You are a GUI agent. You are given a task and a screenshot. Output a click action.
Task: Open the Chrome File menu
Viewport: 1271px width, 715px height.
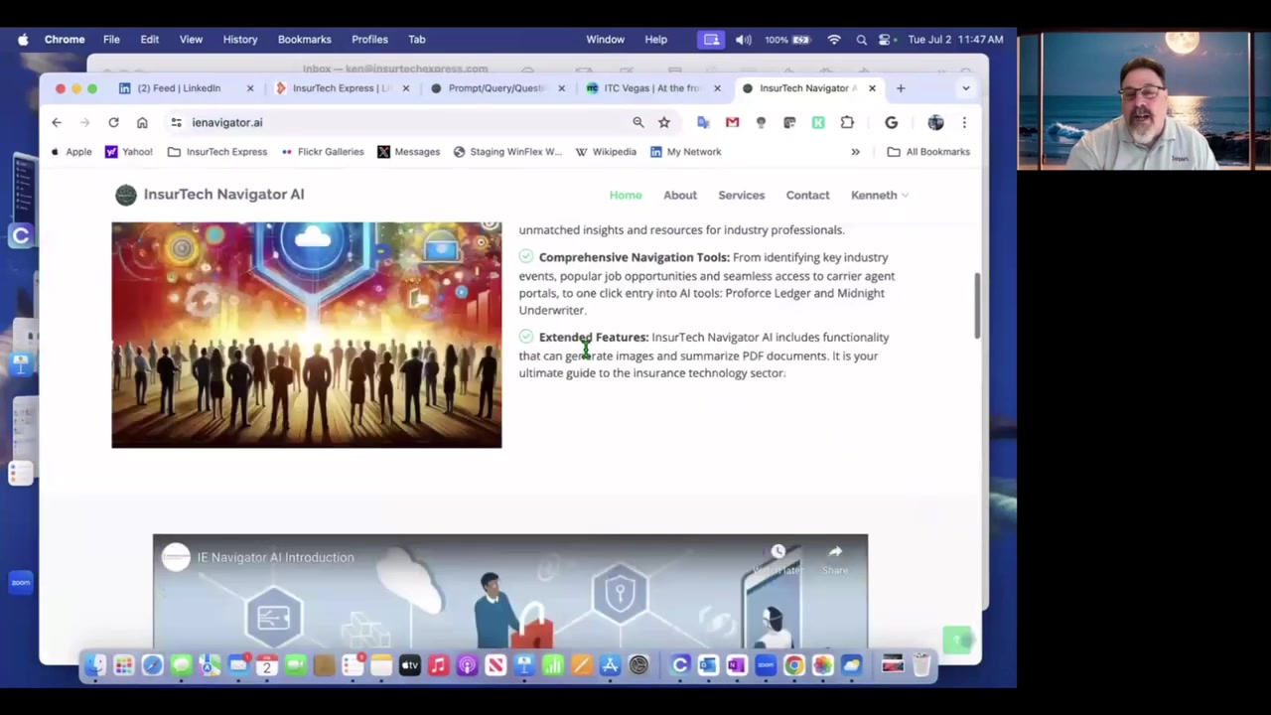[x=111, y=40]
